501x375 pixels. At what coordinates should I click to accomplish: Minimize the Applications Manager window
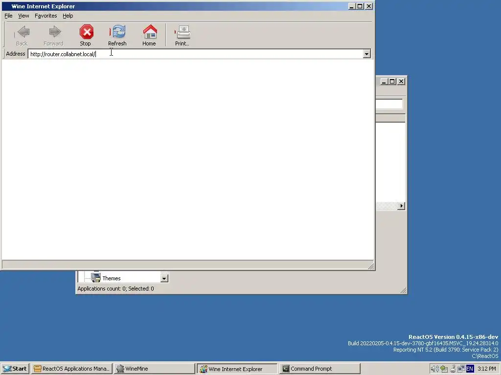click(384, 82)
